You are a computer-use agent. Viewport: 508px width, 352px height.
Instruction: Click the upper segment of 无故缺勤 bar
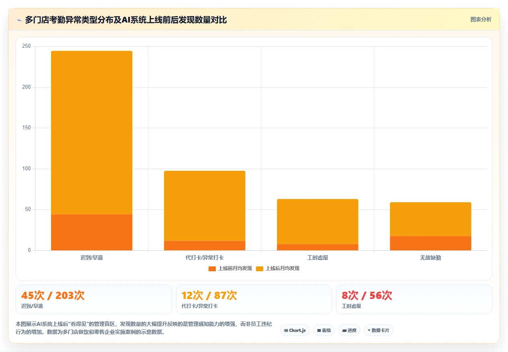[430, 219]
